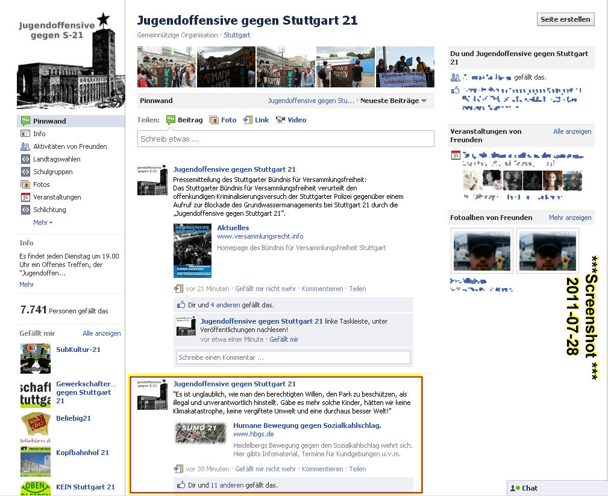
Task: Click 'Alle anzeigen' for Veranstaltungen von Freunden
Action: 572,131
